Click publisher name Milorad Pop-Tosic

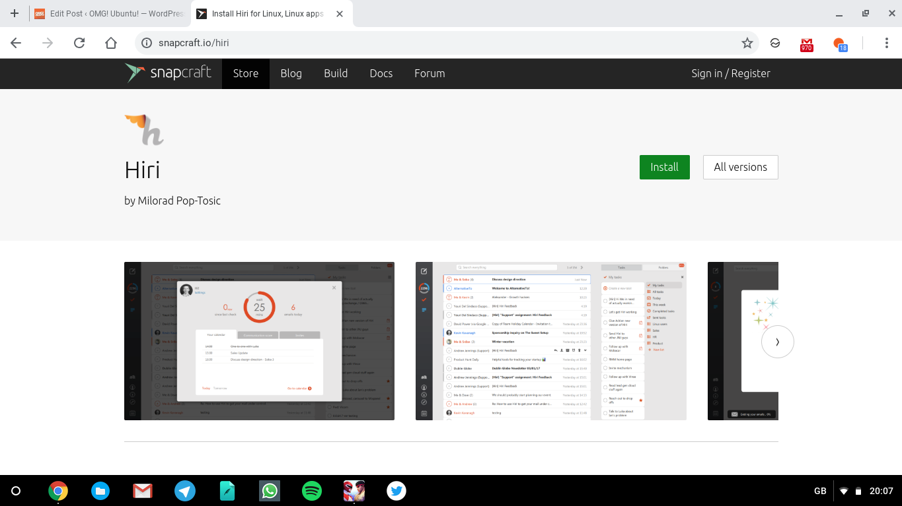[179, 201]
